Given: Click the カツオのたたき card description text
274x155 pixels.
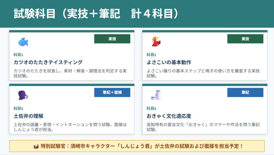Looking at the screenshot, I should (x=70, y=73).
